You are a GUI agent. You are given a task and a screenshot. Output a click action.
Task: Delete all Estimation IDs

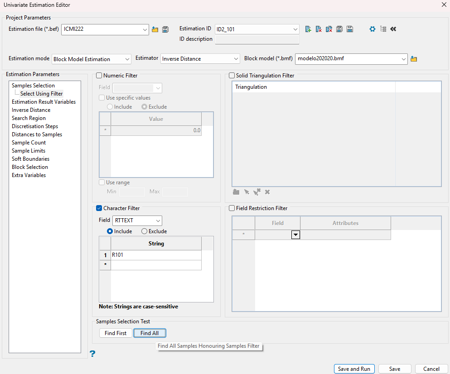[329, 29]
